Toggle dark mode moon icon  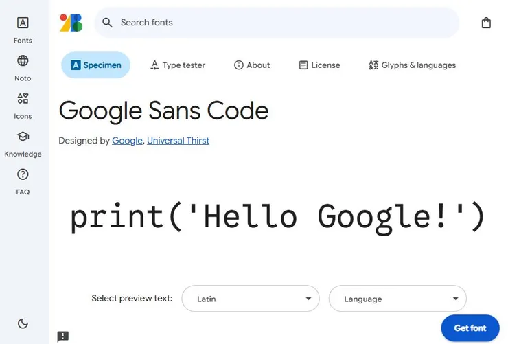pyautogui.click(x=23, y=323)
